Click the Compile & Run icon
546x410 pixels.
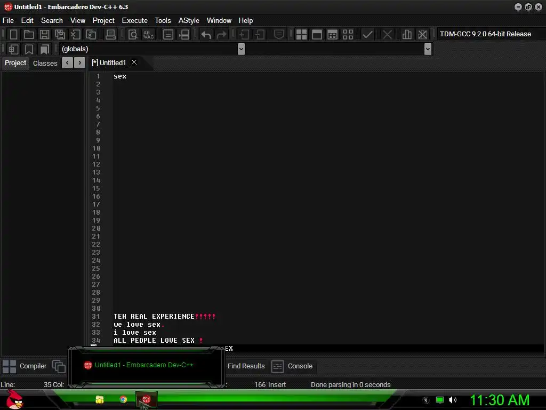tap(333, 35)
